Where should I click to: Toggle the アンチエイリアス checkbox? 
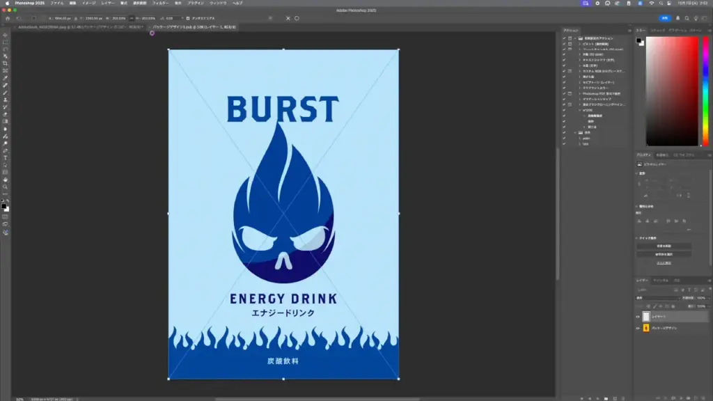point(188,18)
